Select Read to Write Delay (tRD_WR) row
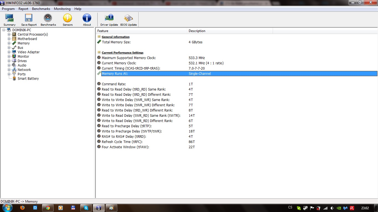The height and width of the screenshot is (212, 378). point(237,110)
